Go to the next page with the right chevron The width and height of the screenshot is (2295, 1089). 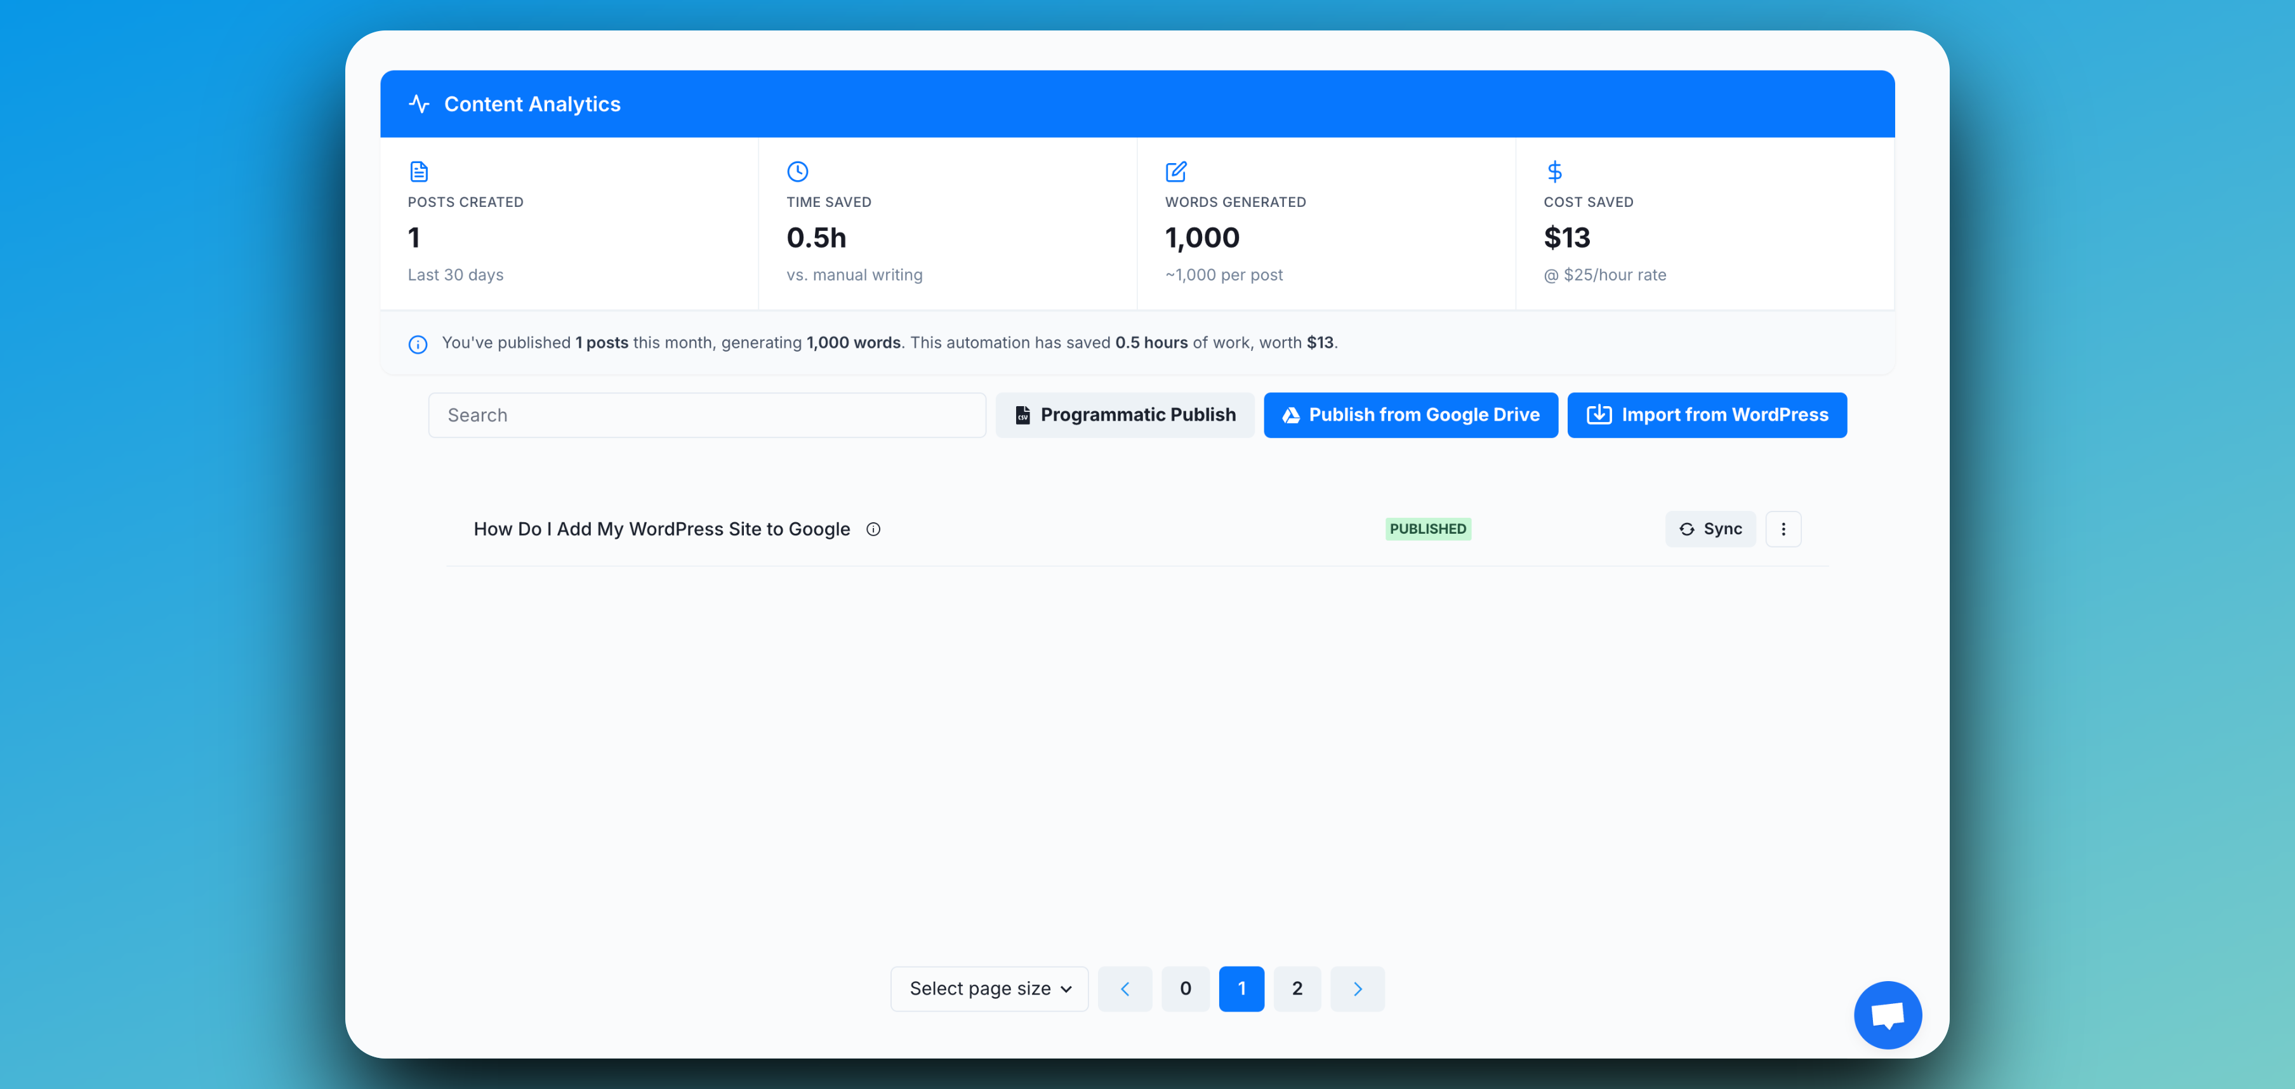1357,989
